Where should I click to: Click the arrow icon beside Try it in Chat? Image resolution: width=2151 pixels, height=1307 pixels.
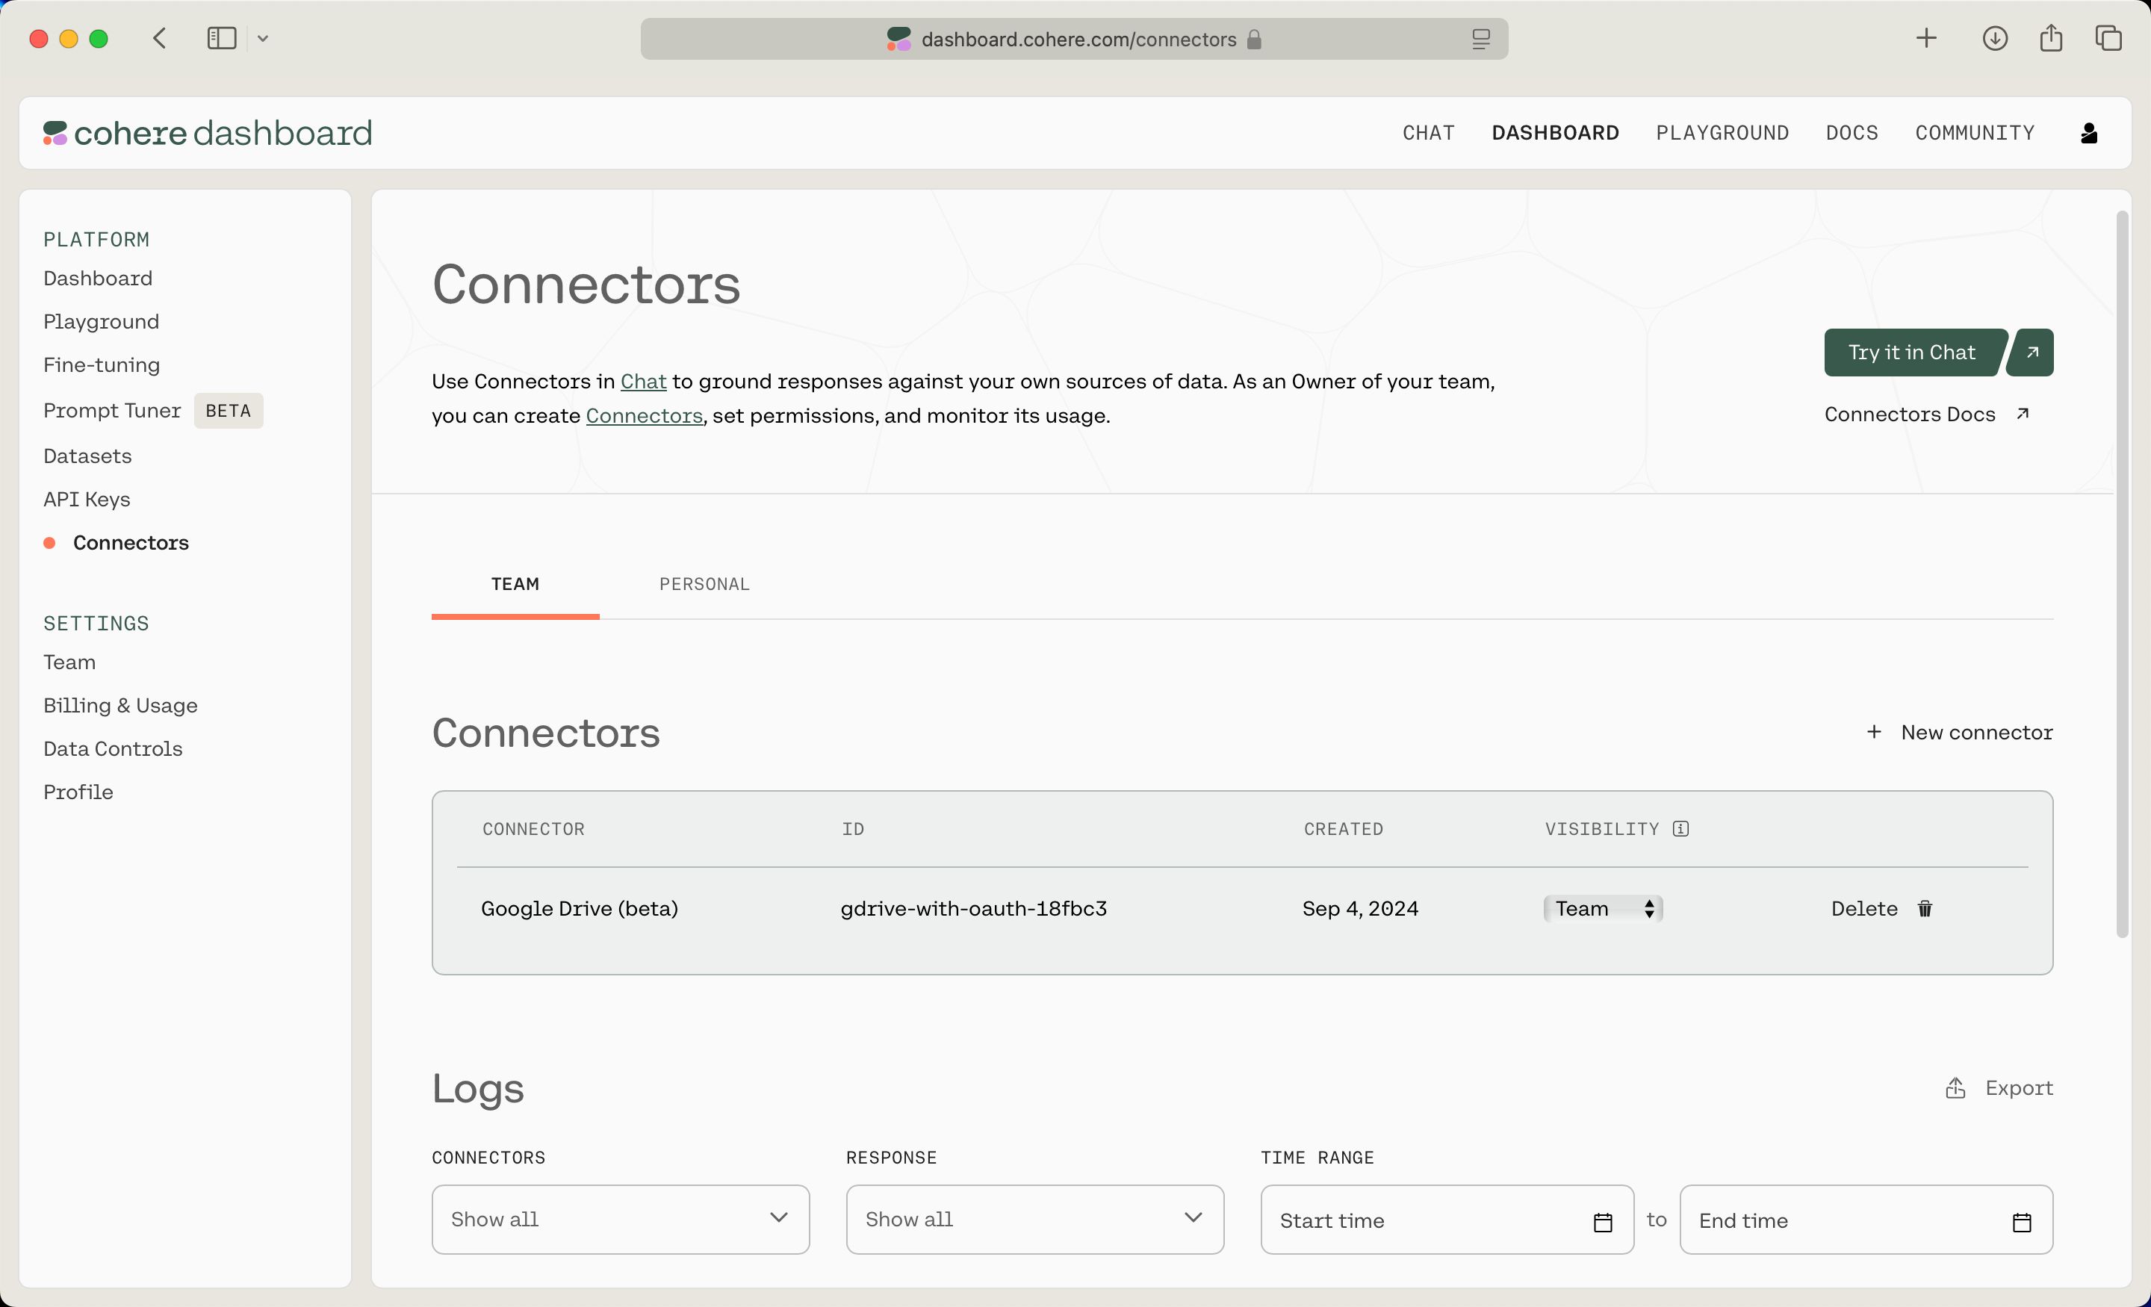(x=2032, y=353)
